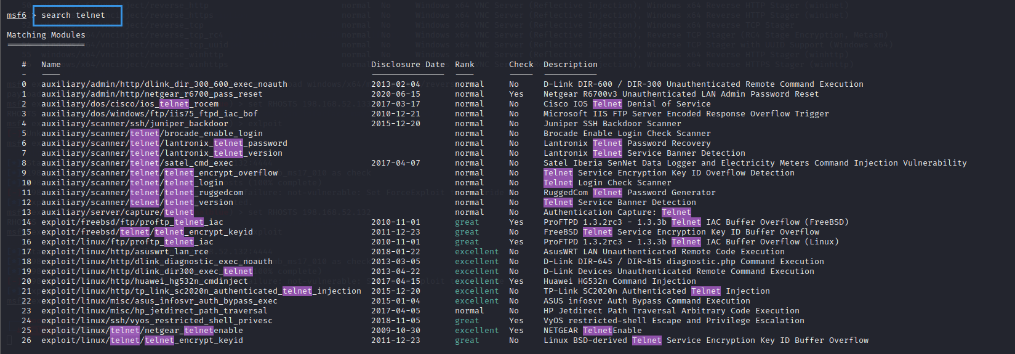
Task: Click description 'AsusWRT LAN Unauthenticated Remote Code Execution'
Action: point(664,252)
